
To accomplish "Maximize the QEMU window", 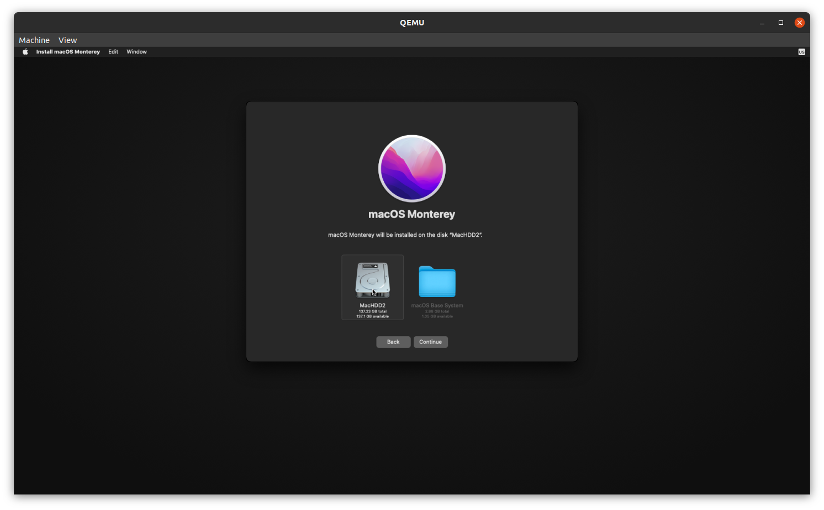I will point(781,23).
